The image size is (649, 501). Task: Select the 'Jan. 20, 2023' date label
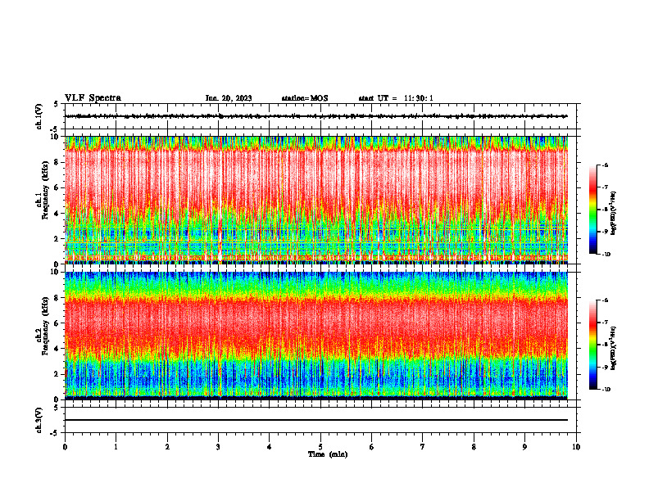[229, 98]
